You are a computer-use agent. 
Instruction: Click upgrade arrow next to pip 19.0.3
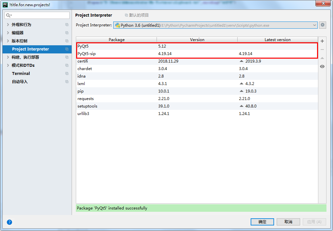tap(241, 91)
